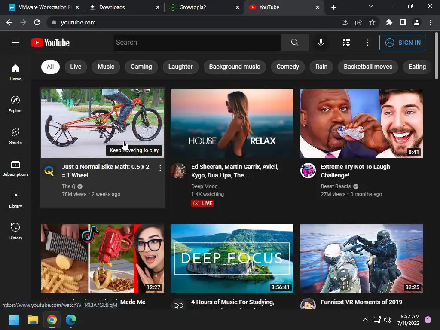Open the DEEP FOCUS video thumbnail
The image size is (440, 330).
coord(232,258)
